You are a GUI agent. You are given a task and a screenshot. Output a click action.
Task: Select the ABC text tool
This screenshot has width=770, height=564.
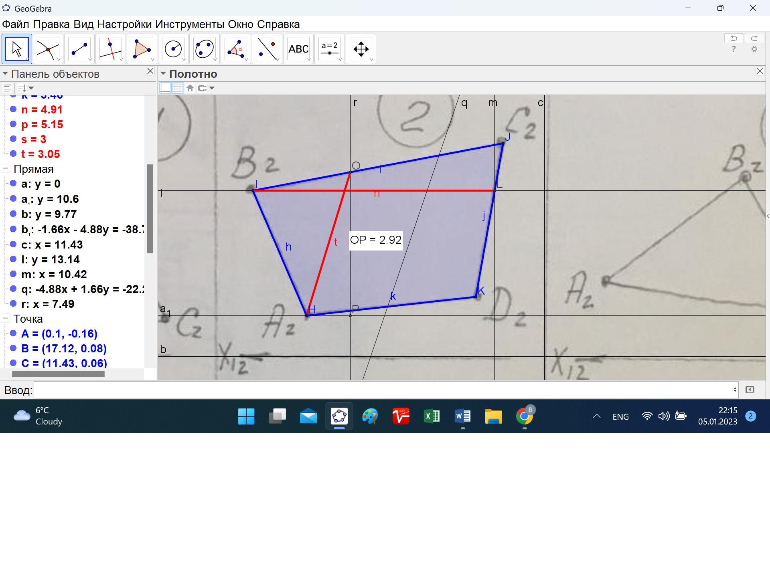[298, 49]
